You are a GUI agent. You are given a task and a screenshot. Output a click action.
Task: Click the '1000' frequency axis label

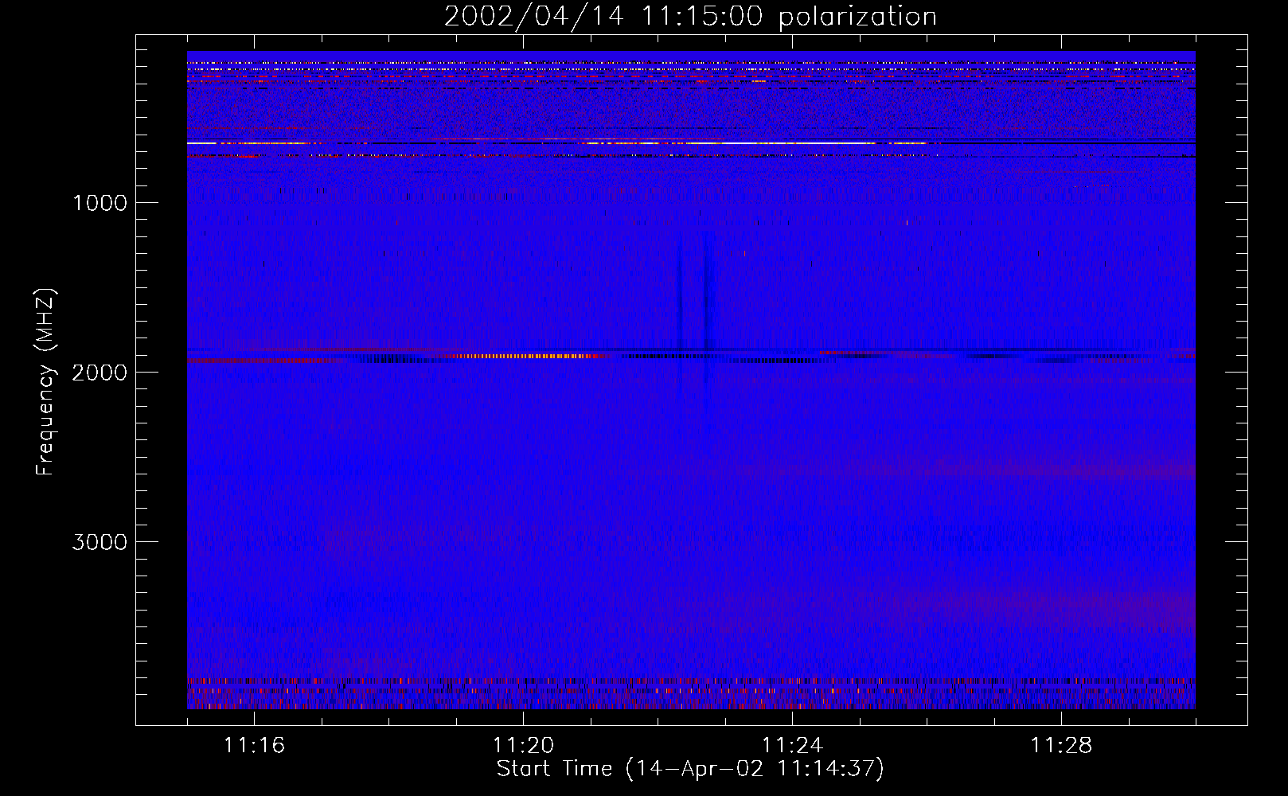pos(100,203)
